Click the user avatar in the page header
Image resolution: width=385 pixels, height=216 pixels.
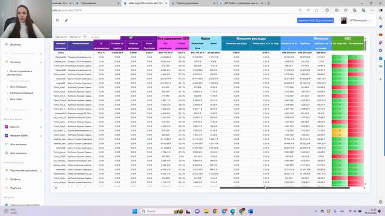(x=343, y=20)
